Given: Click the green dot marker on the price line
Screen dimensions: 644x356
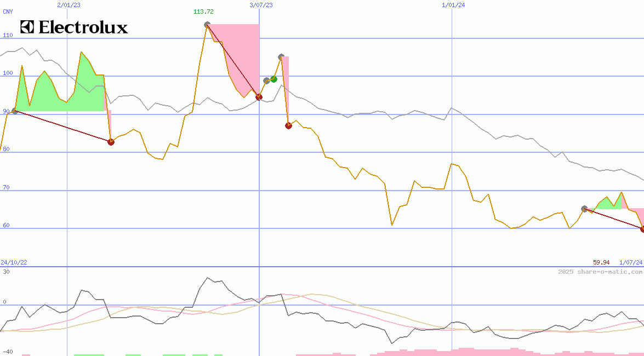Looking at the screenshot, I should pyautogui.click(x=273, y=79).
